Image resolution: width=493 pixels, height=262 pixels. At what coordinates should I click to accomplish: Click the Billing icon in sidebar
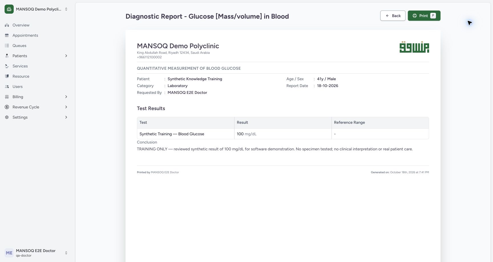pos(7,97)
